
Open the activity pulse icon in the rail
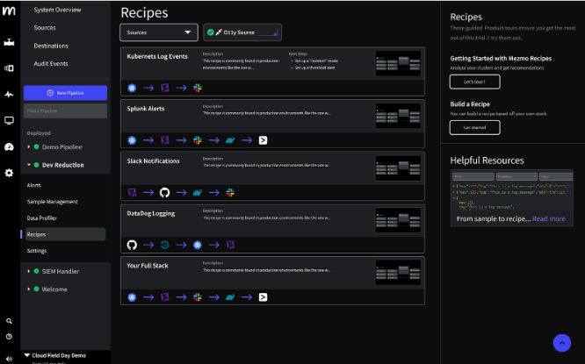point(9,94)
